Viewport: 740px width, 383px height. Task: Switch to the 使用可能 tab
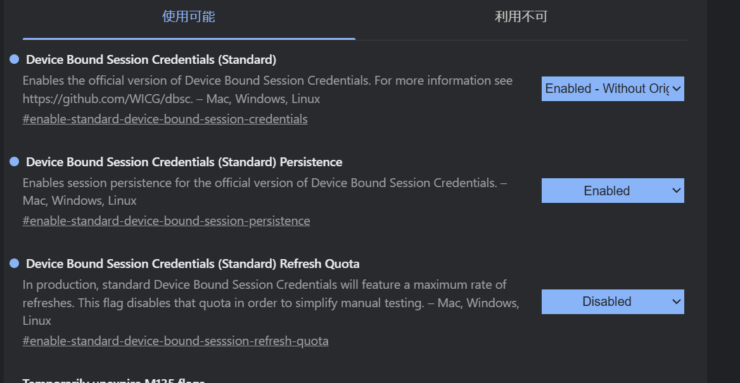pos(189,17)
